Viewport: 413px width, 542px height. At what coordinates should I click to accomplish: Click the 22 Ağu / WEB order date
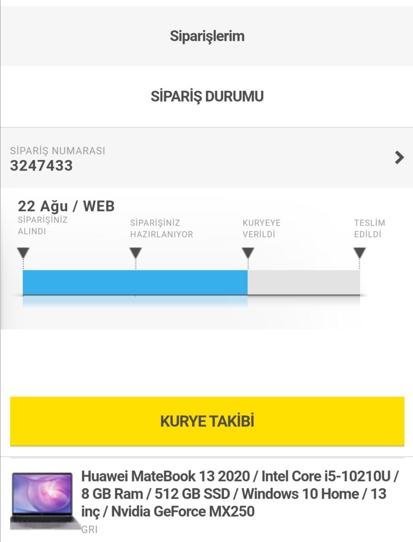coord(66,206)
